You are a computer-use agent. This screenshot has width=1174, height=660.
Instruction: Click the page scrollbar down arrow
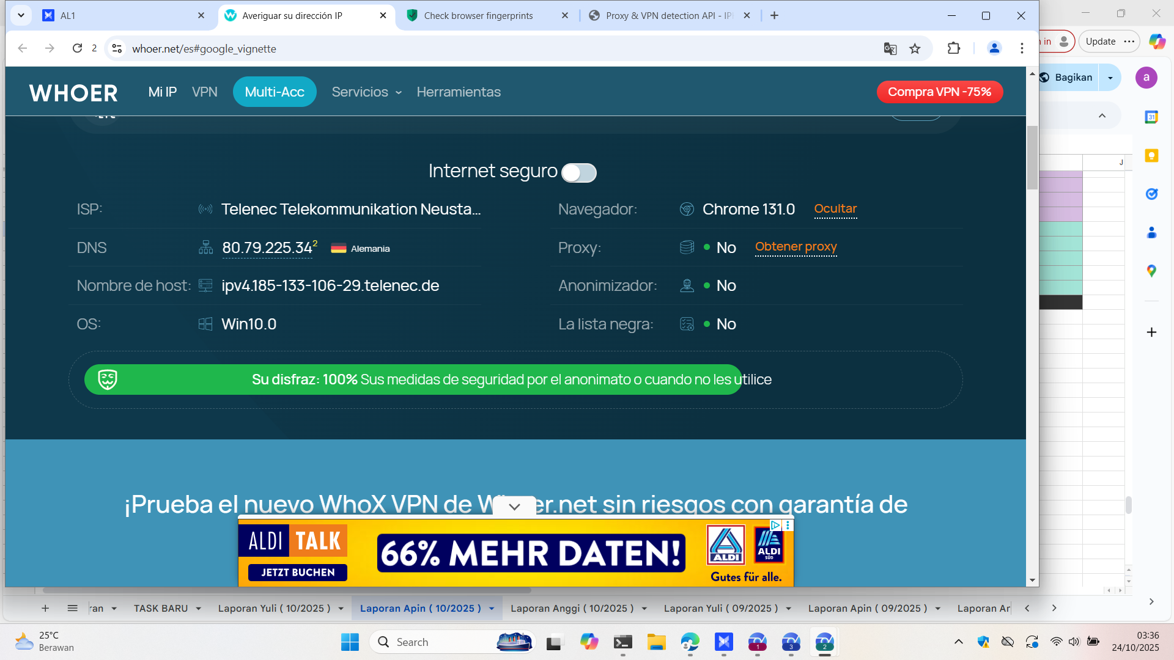click(1032, 581)
